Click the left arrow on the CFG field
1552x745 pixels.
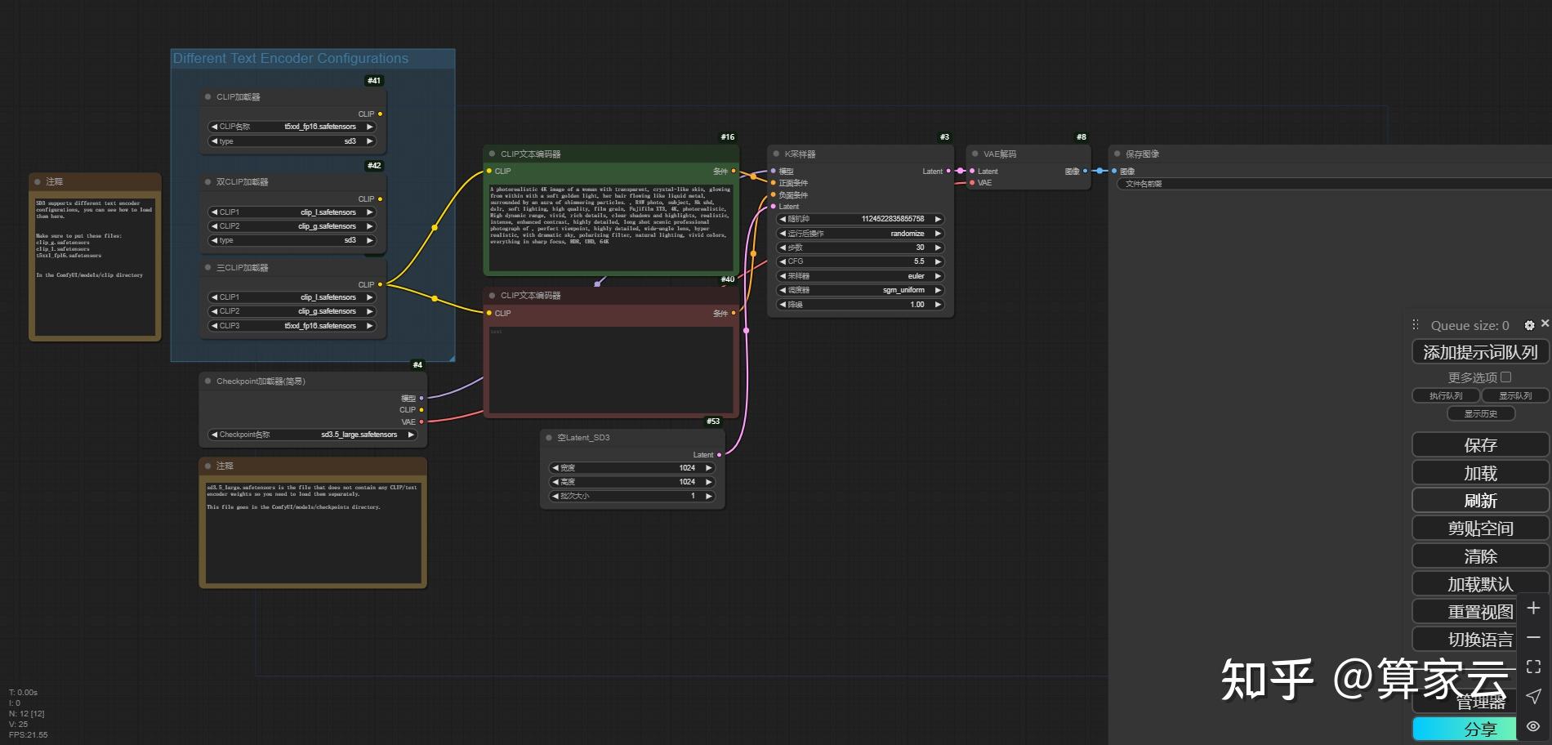(783, 261)
